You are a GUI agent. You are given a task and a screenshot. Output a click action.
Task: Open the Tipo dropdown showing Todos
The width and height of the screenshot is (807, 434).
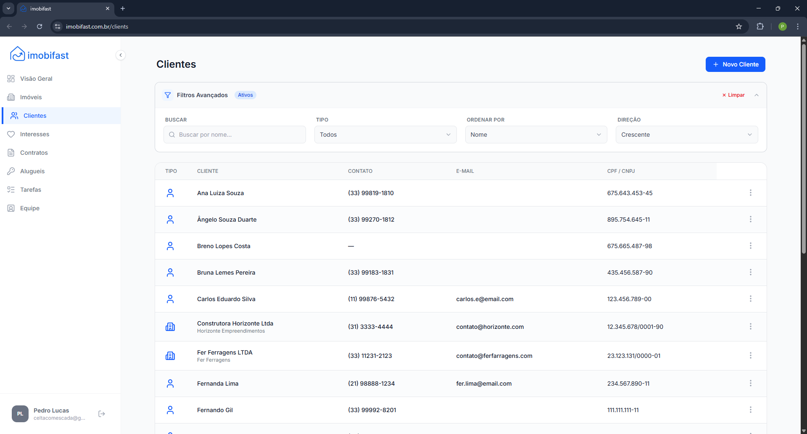[385, 135]
